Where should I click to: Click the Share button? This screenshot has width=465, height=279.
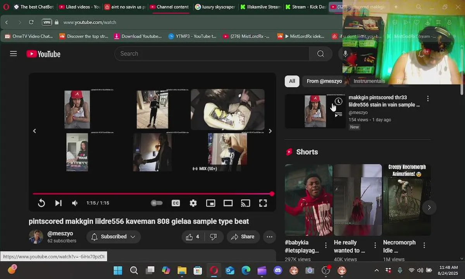243,237
